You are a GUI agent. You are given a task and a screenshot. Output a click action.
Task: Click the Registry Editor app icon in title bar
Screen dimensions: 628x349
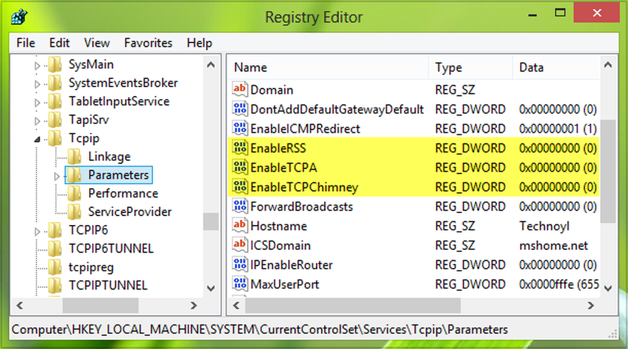[x=18, y=17]
